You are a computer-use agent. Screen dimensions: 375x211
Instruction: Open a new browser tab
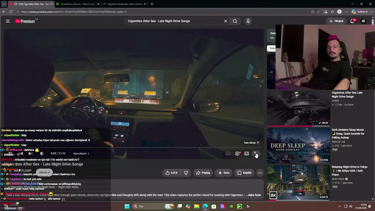pyautogui.click(x=152, y=4)
